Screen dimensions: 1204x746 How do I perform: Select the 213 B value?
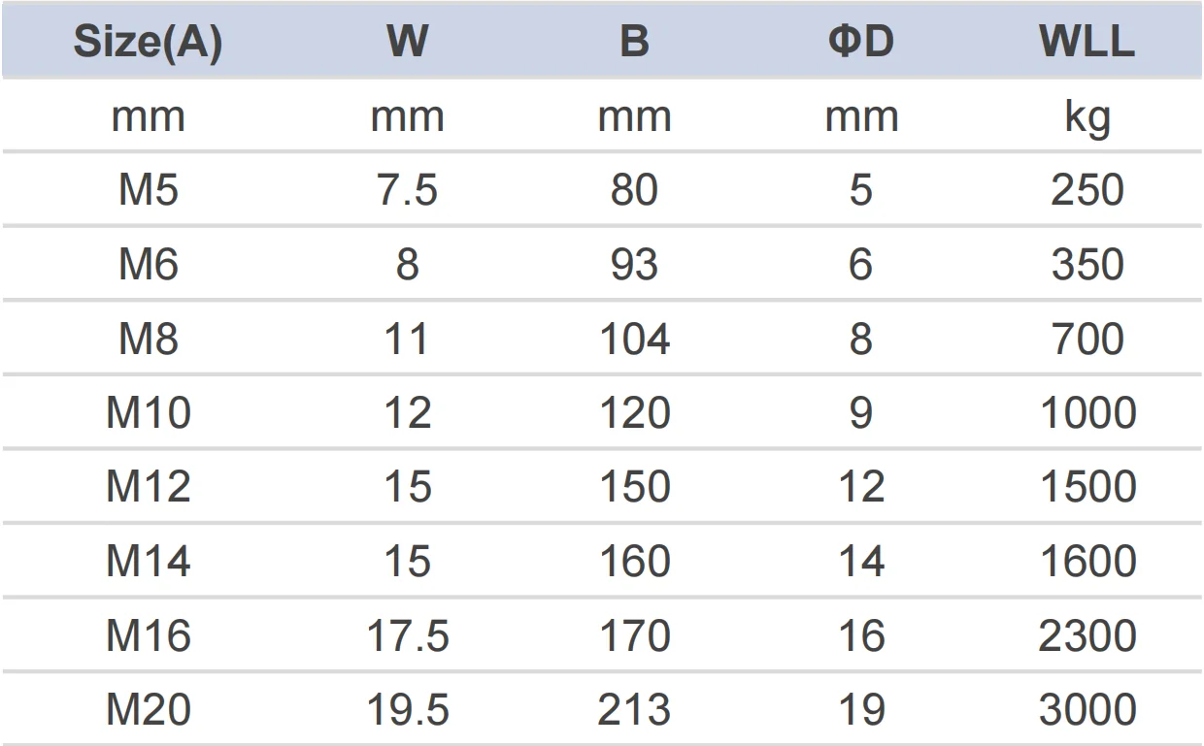coord(634,711)
